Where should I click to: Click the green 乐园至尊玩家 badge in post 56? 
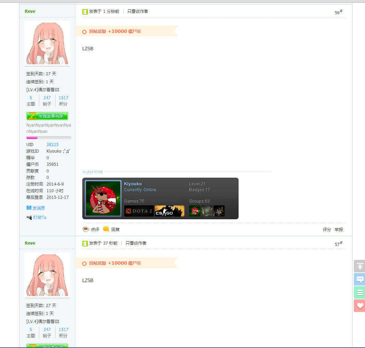47,116
